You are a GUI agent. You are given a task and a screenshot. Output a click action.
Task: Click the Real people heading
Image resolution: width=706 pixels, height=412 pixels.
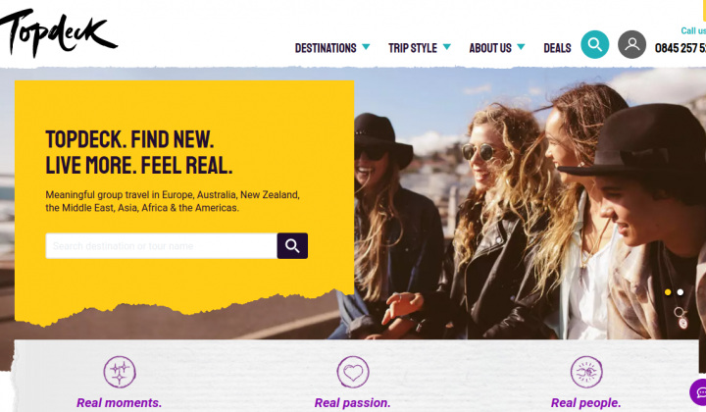click(x=585, y=402)
